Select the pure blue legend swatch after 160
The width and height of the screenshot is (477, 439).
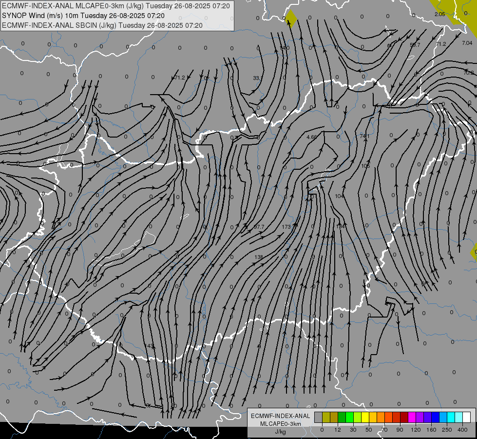pos(435,417)
